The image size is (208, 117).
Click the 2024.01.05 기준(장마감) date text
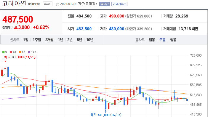point(79,4)
